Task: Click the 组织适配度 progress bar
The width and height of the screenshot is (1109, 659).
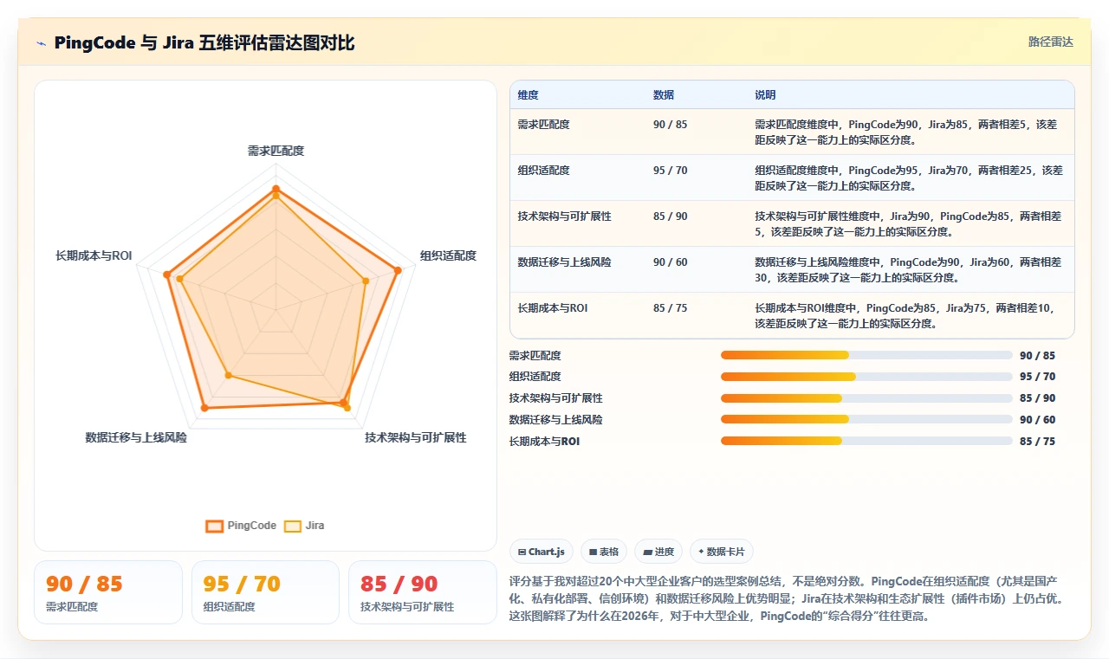Action: tap(866, 377)
